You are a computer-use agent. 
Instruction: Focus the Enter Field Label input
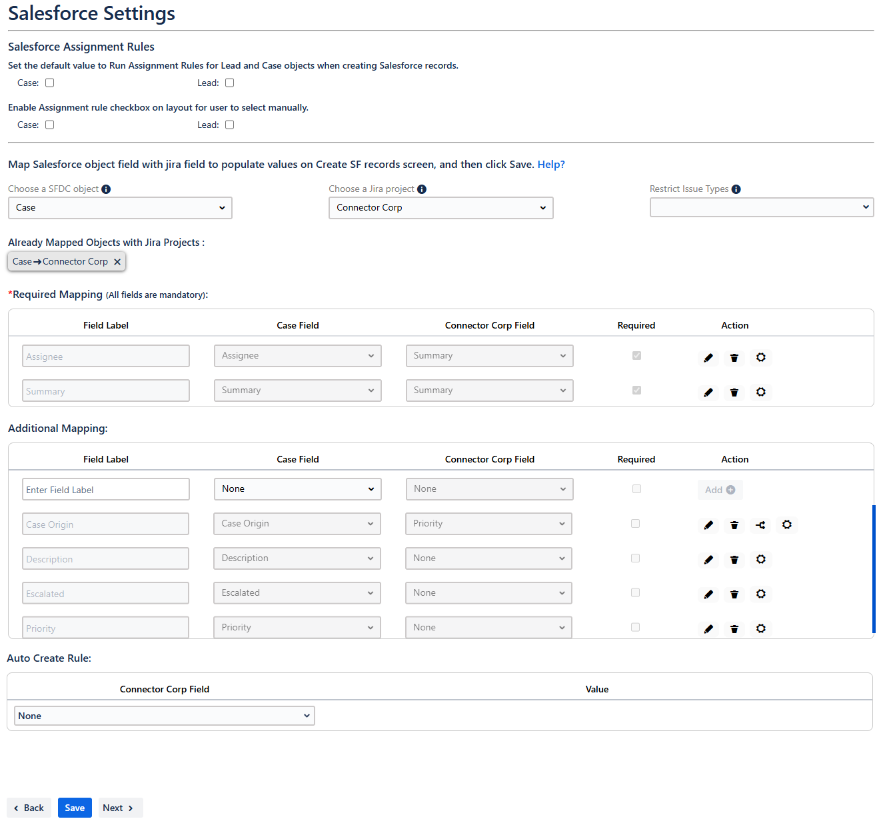(106, 489)
